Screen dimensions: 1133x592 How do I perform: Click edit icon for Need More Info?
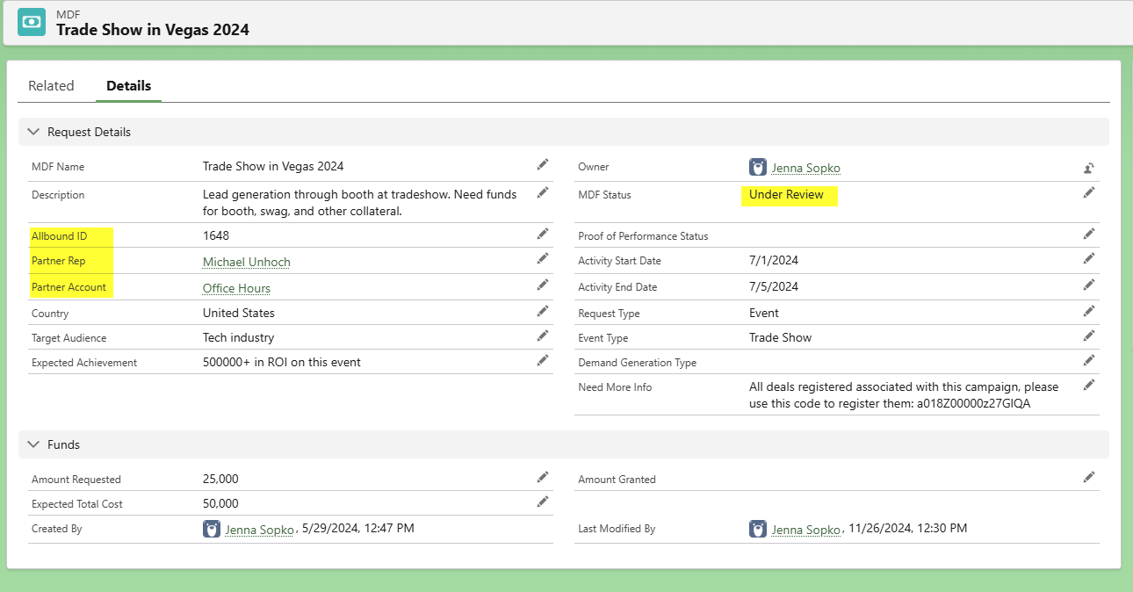click(x=1089, y=385)
